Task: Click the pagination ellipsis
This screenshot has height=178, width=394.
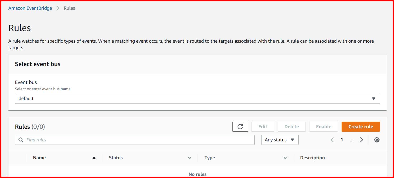Action: point(352,140)
